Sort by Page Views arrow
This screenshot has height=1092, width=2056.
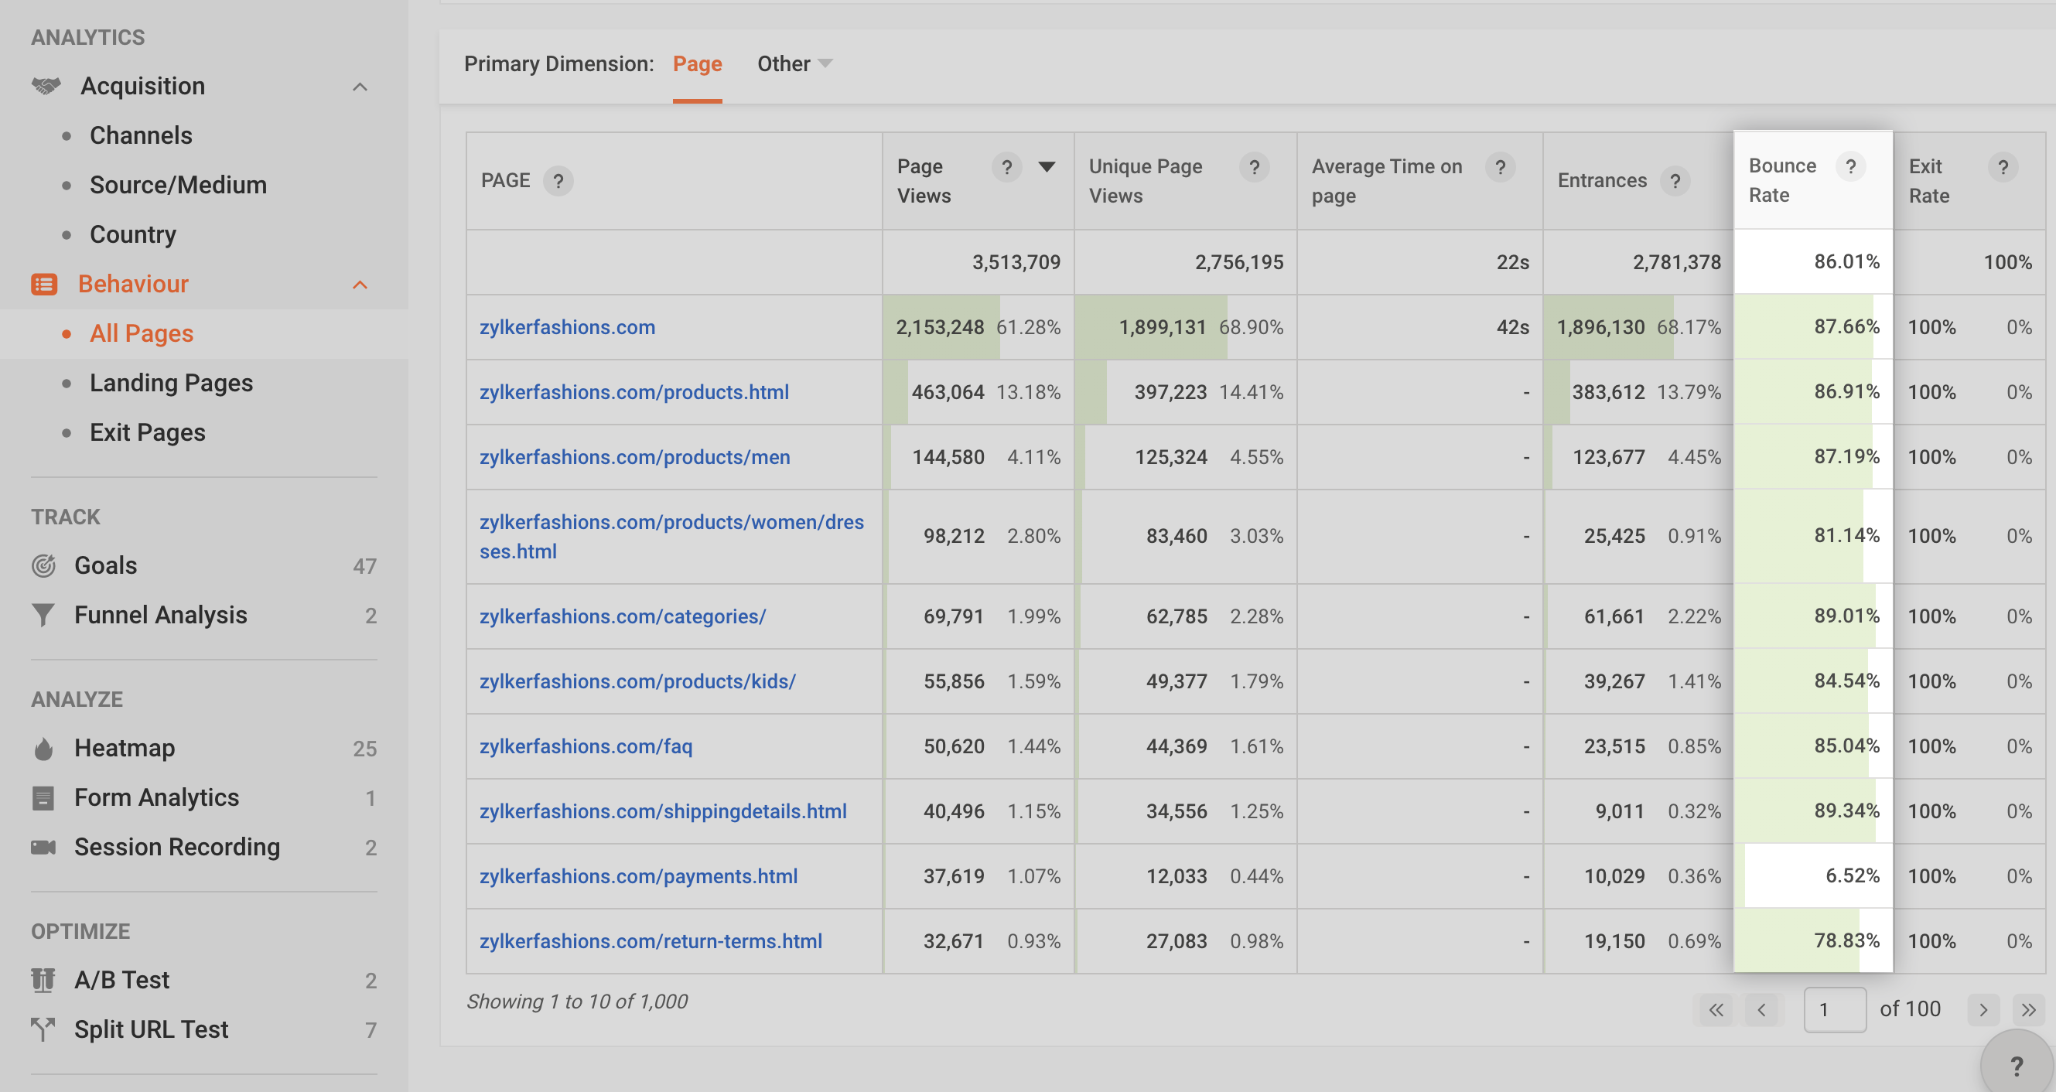tap(1047, 167)
